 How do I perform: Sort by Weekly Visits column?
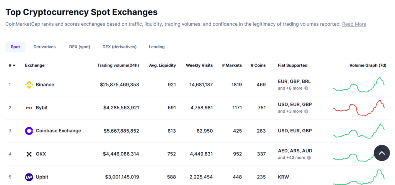click(x=199, y=65)
